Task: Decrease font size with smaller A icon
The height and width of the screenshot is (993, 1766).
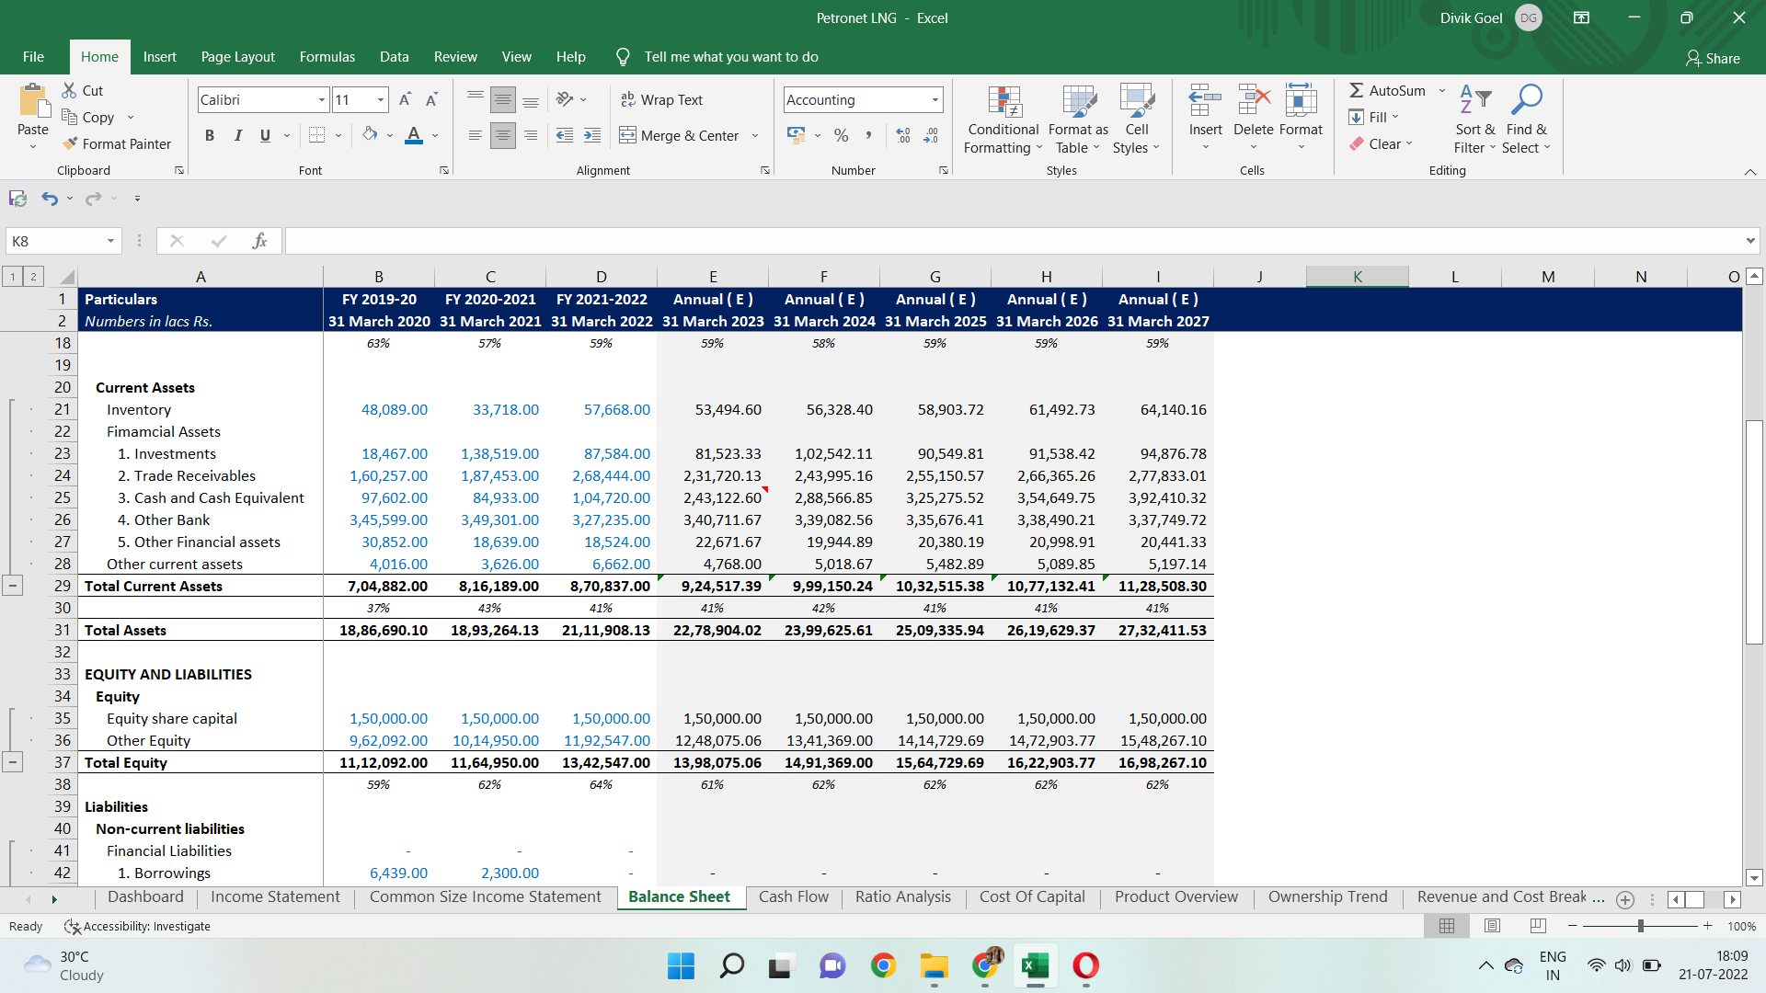Action: tap(431, 99)
